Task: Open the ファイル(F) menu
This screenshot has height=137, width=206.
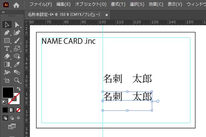Action: 41,4
